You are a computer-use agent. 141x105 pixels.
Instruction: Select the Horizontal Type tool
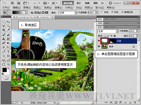[x=8, y=51]
